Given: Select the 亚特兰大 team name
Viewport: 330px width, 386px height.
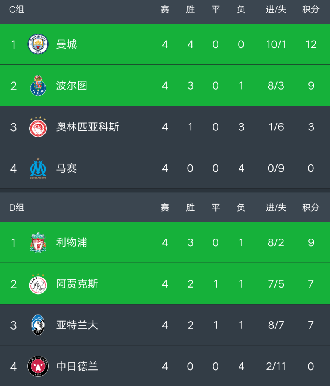Looking at the screenshot, I should pyautogui.click(x=77, y=325).
